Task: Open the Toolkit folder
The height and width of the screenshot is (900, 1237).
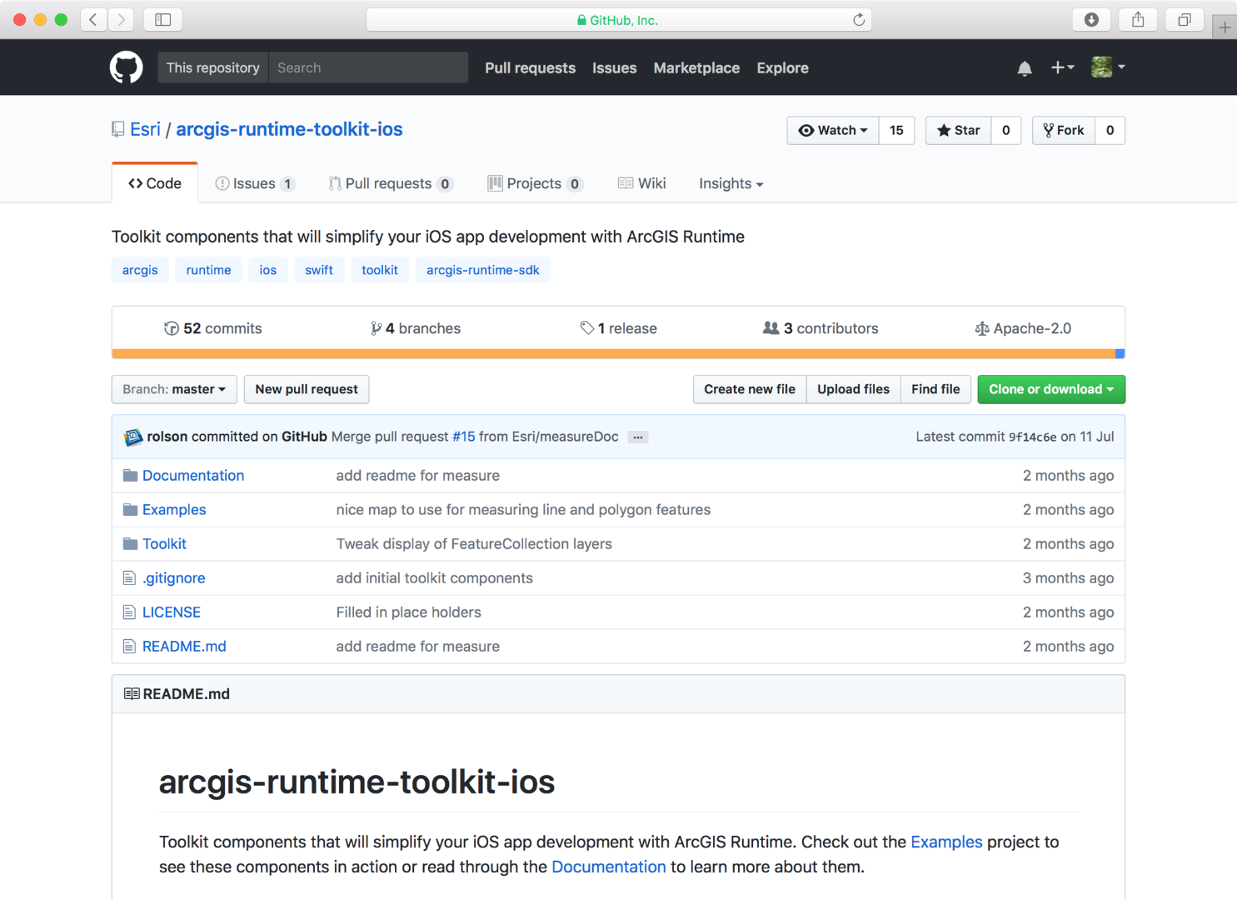Action: click(164, 544)
